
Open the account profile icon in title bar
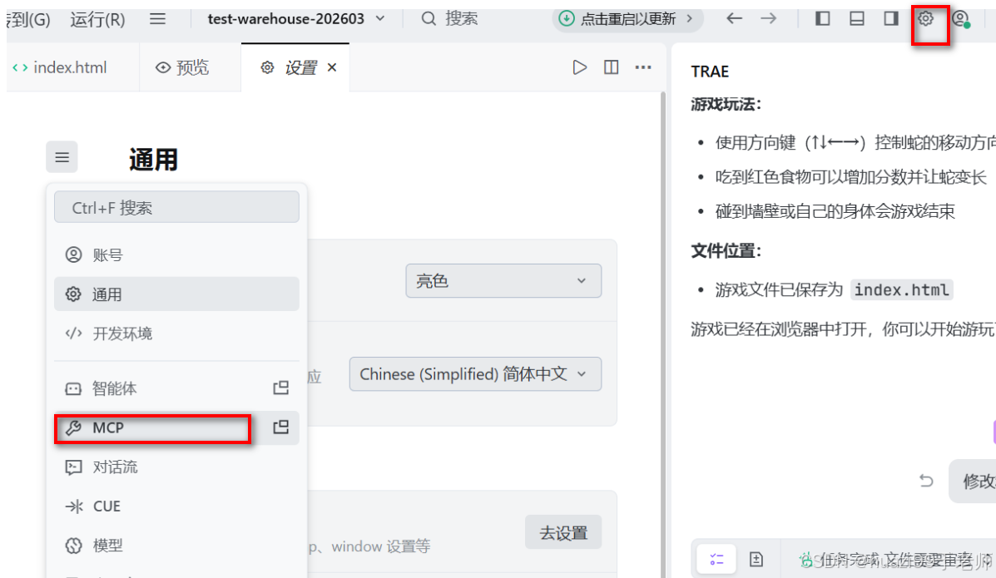coord(960,19)
